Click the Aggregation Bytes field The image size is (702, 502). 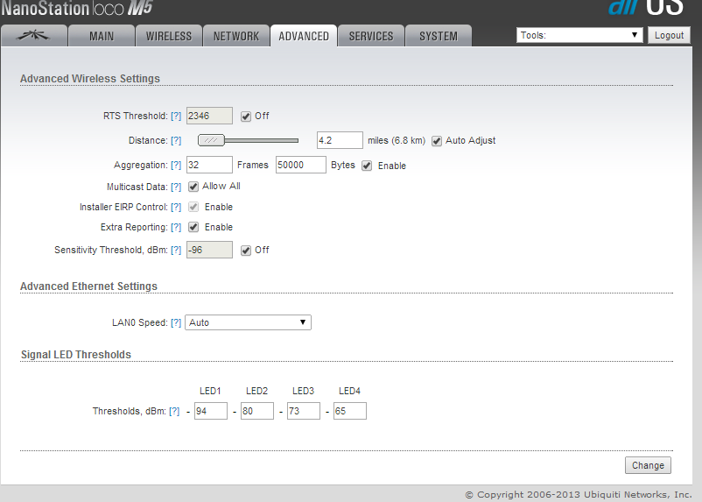[x=301, y=165]
